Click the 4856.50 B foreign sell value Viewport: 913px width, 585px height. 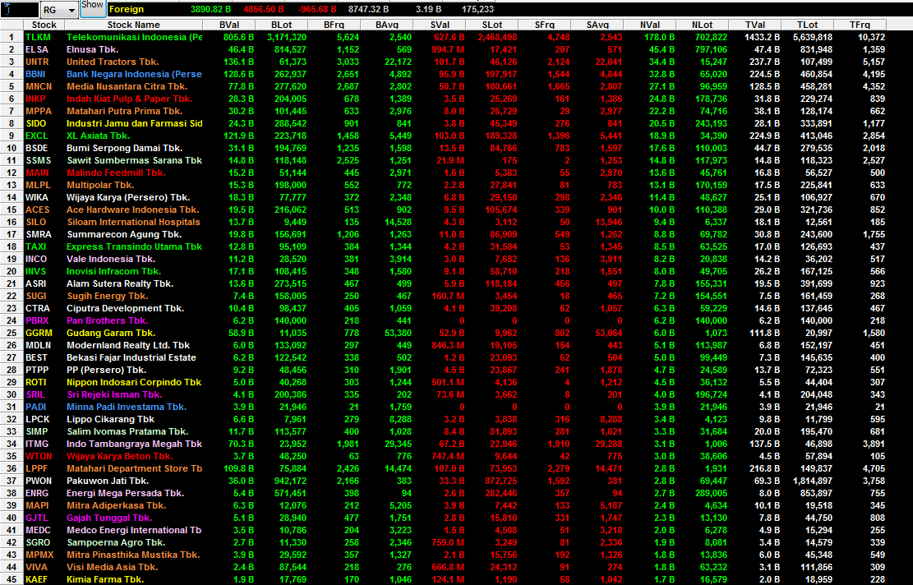tap(263, 9)
